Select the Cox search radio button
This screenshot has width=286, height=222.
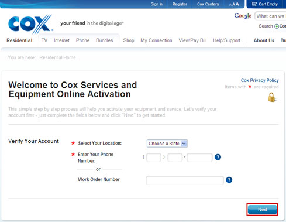click(x=277, y=26)
